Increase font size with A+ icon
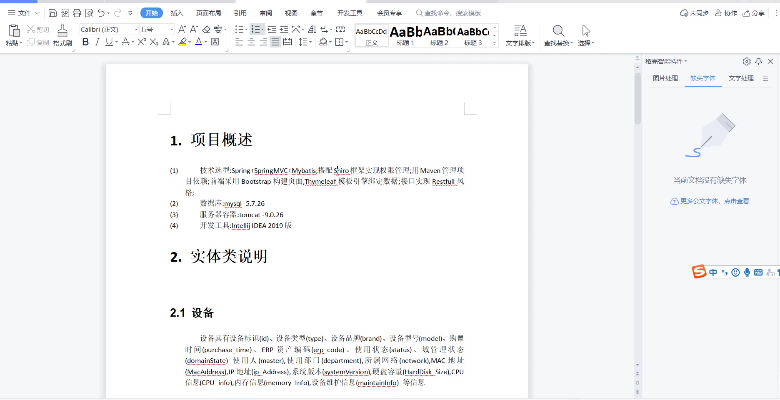Image resolution: width=780 pixels, height=400 pixels. [x=182, y=29]
